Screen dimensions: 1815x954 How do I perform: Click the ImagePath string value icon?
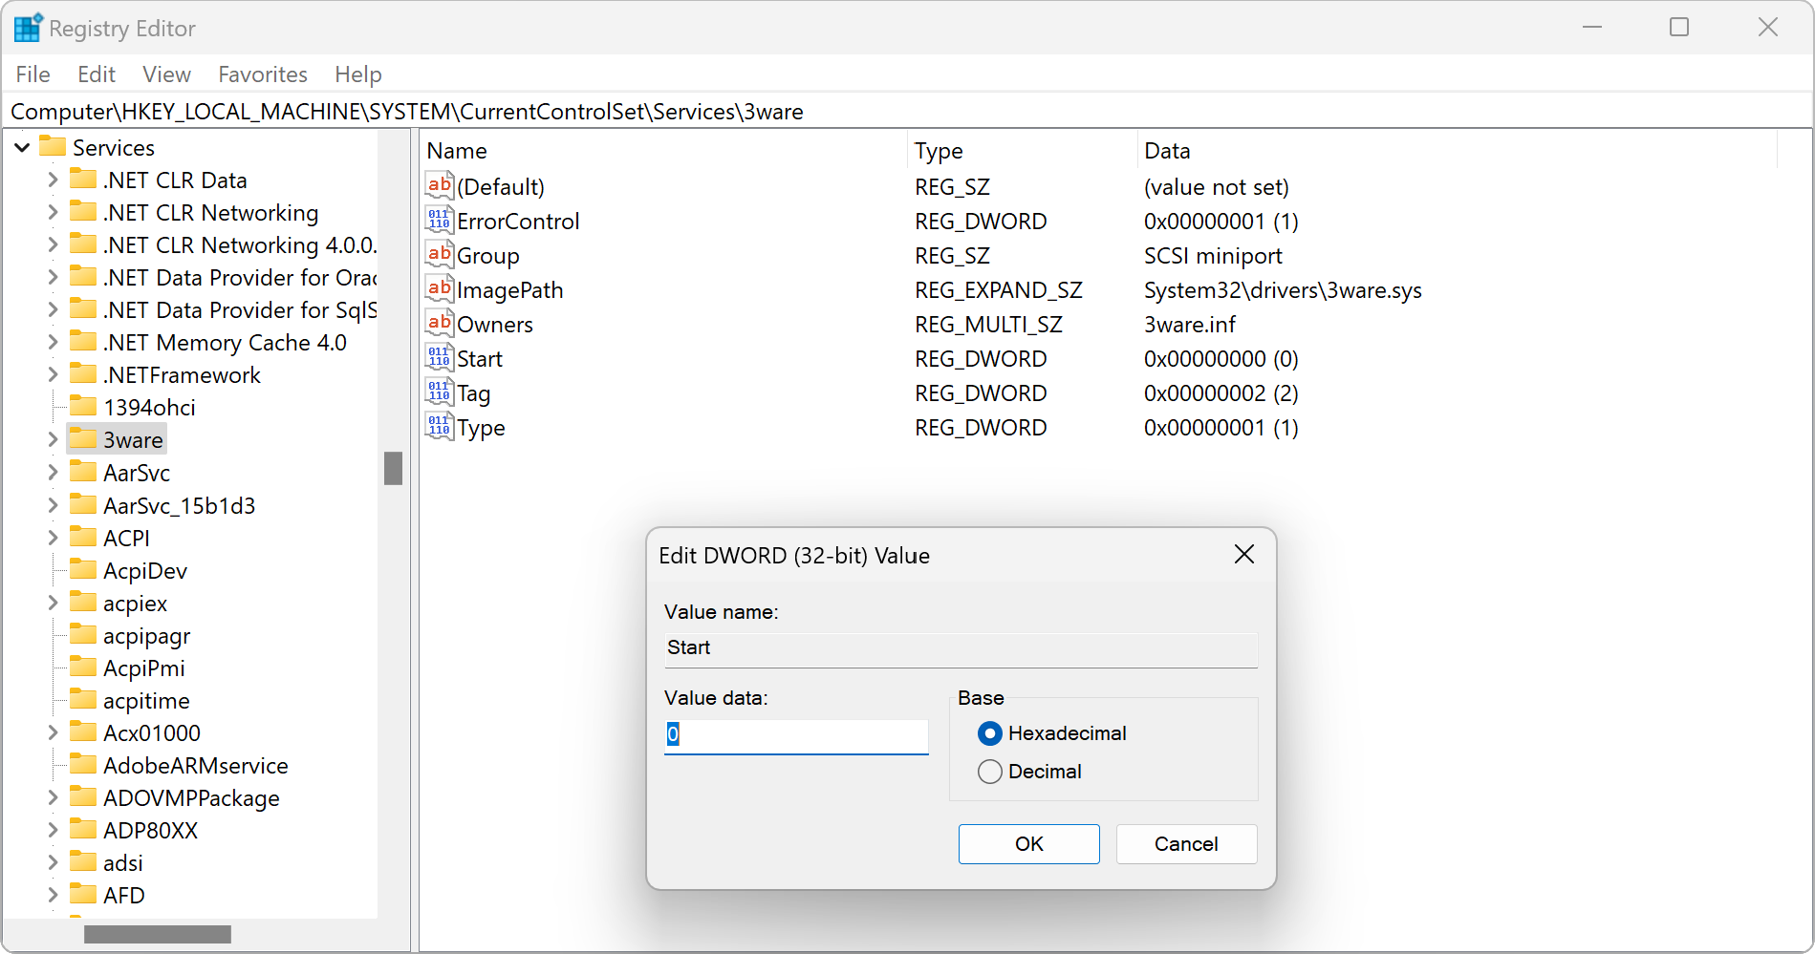[x=439, y=289]
